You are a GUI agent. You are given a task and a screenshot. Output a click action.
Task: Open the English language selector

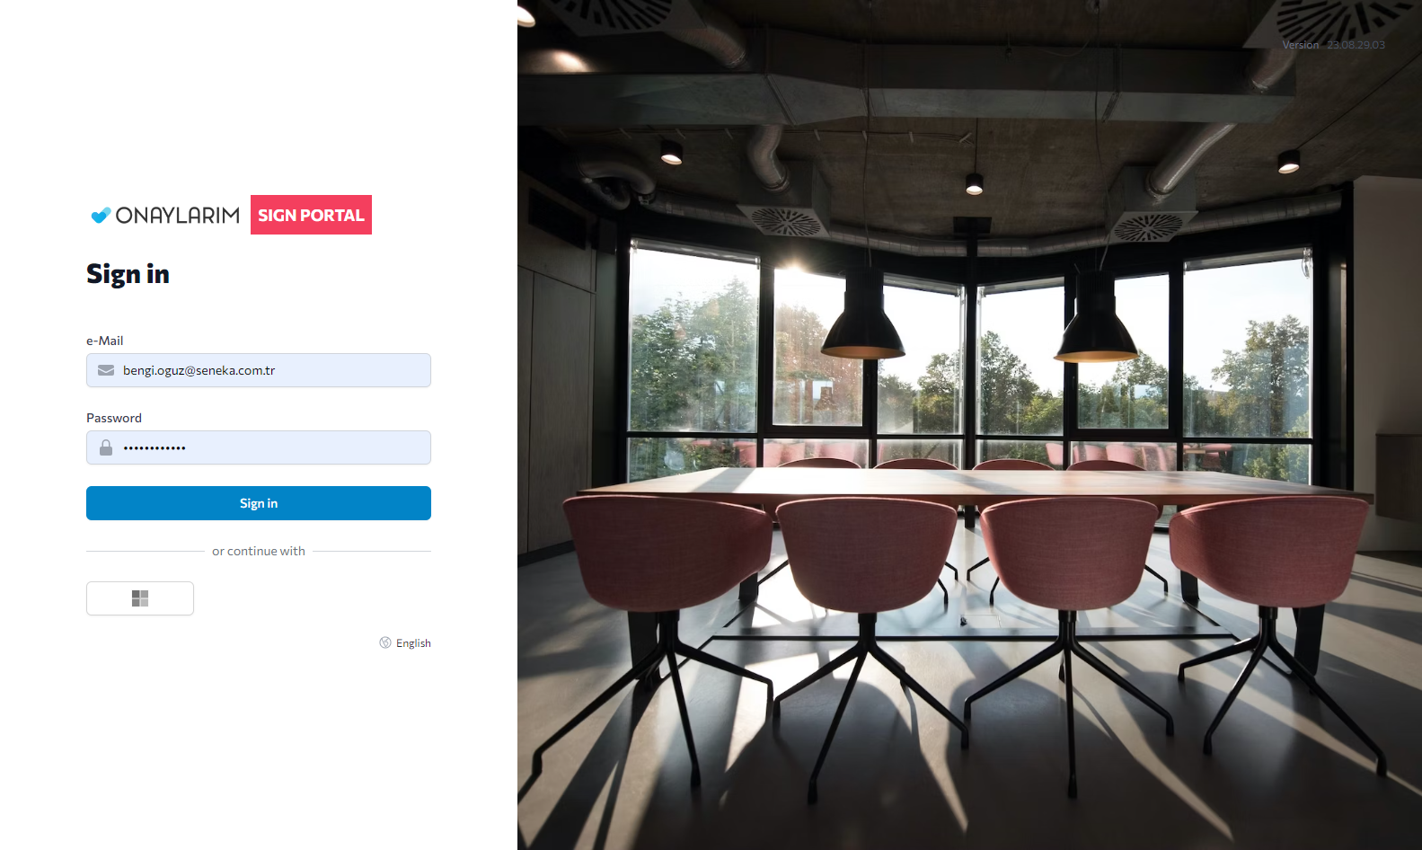405,642
